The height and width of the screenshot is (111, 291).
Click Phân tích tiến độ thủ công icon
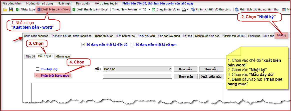coord(193,9)
